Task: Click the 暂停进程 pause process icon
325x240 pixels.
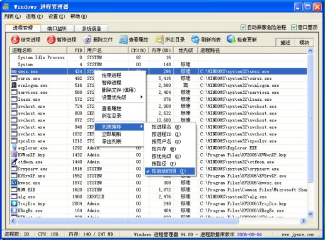Action: tap(51, 40)
